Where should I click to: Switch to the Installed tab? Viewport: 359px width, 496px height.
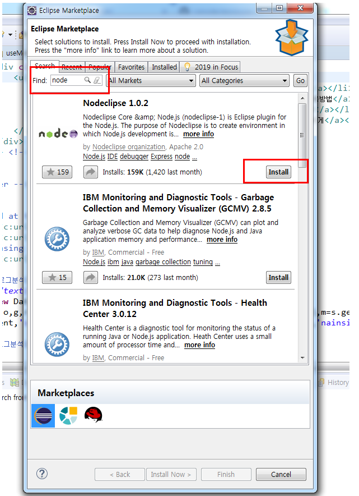164,67
